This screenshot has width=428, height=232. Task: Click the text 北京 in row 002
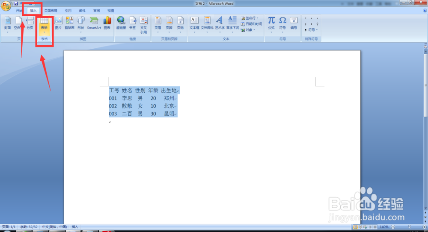pyautogui.click(x=169, y=106)
